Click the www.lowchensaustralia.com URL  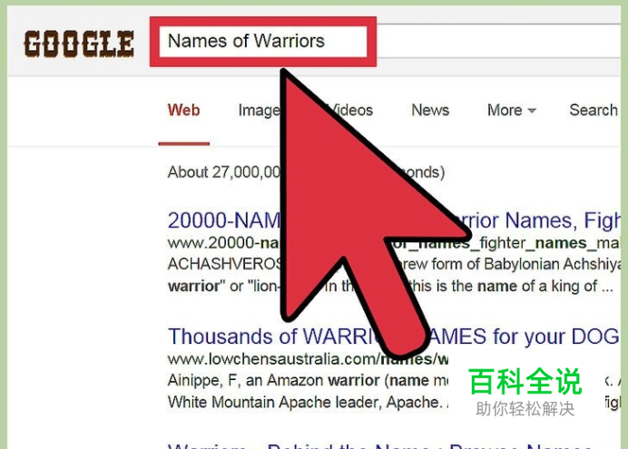point(308,359)
